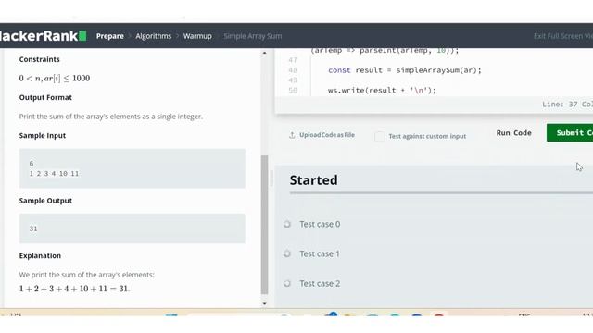
Task: Click the Output Format heading
Action: (45, 97)
